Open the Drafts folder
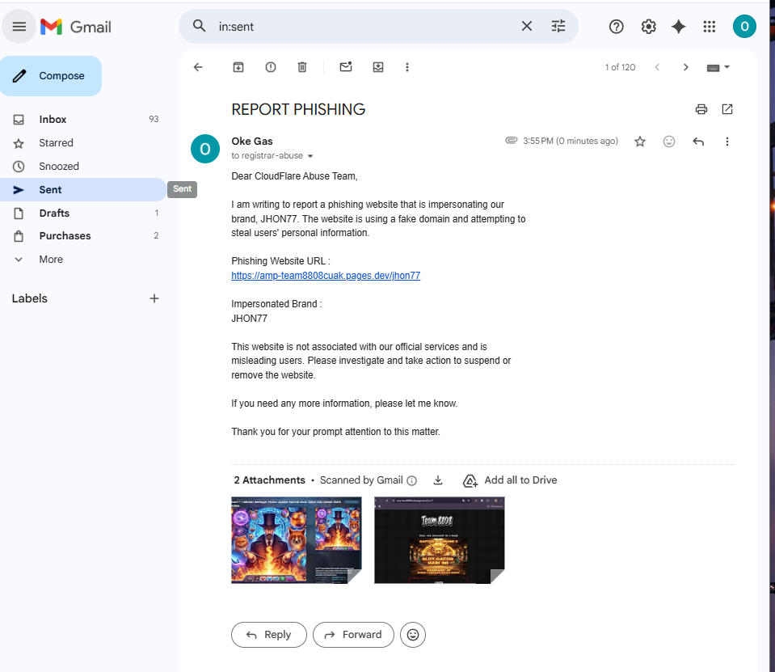 click(x=82, y=213)
